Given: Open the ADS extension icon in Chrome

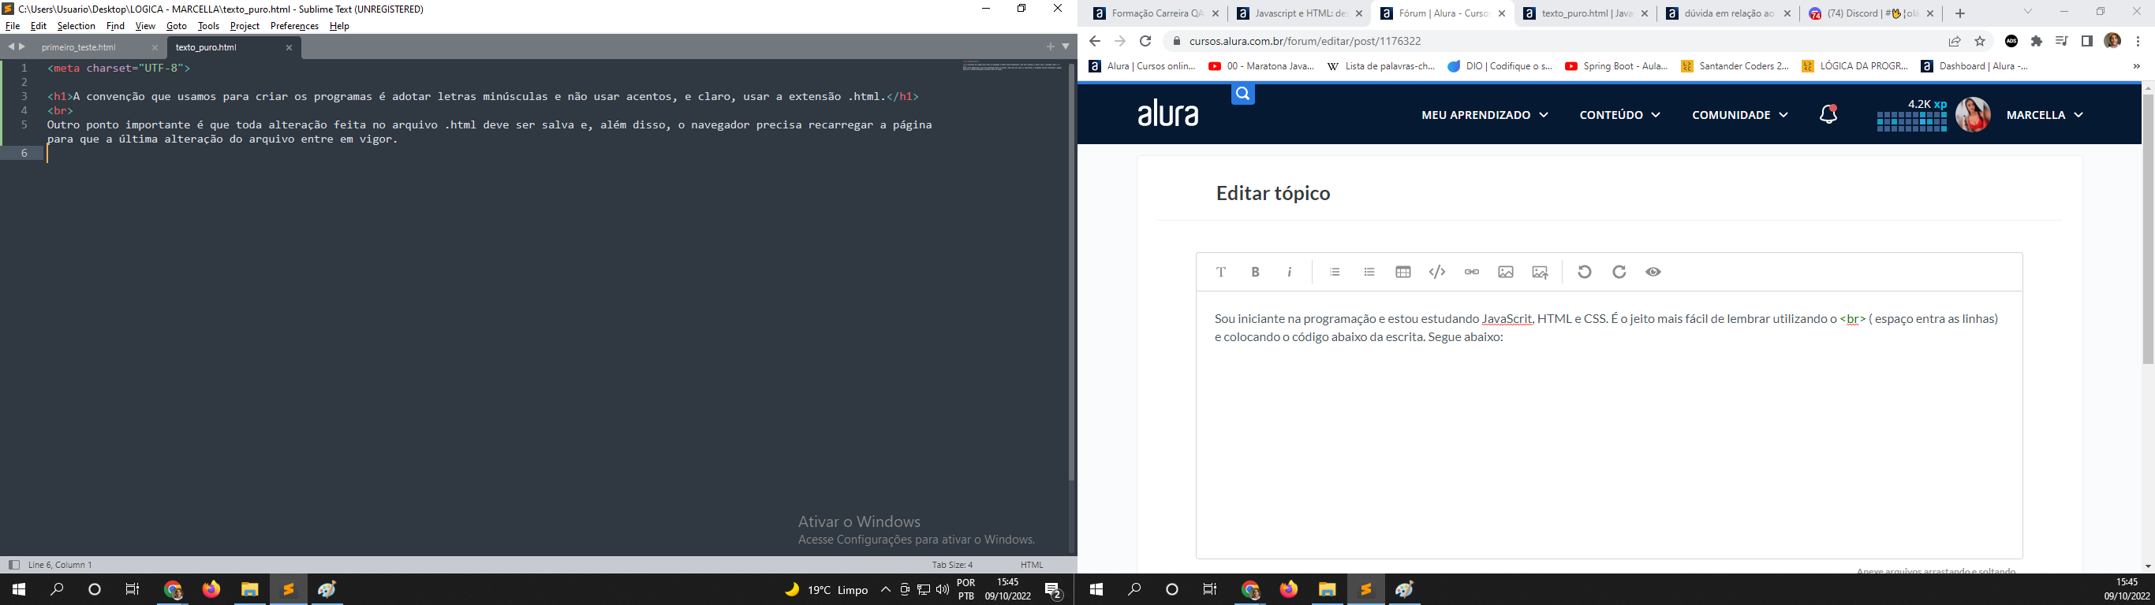Looking at the screenshot, I should (2011, 41).
